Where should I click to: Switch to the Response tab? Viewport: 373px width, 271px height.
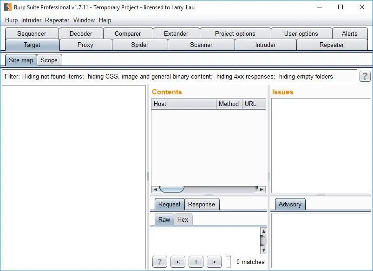(x=202, y=205)
